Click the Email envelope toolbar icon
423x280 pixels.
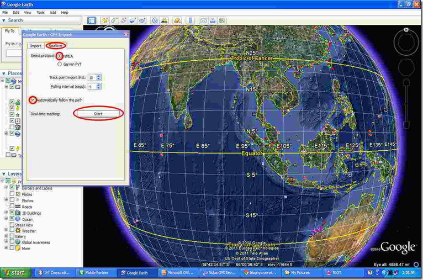203,20
